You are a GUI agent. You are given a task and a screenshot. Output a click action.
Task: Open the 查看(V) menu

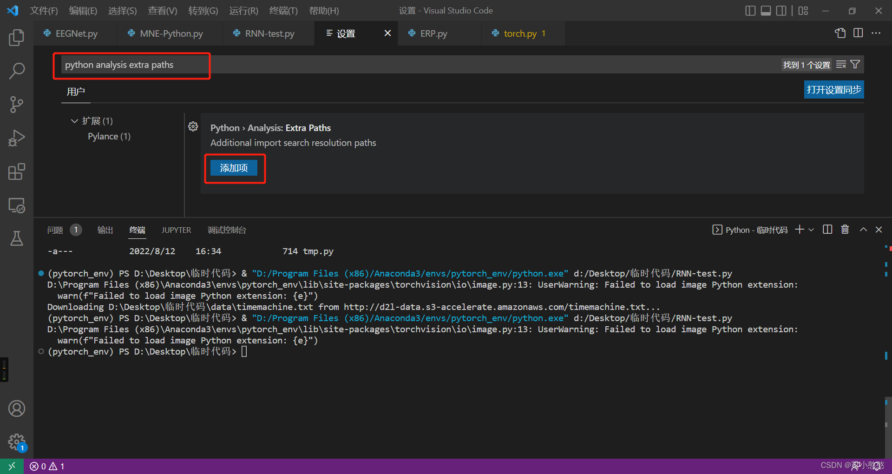(162, 11)
